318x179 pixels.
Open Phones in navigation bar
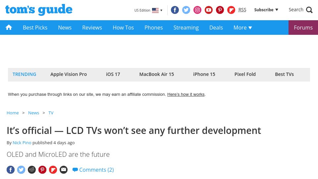tap(153, 28)
